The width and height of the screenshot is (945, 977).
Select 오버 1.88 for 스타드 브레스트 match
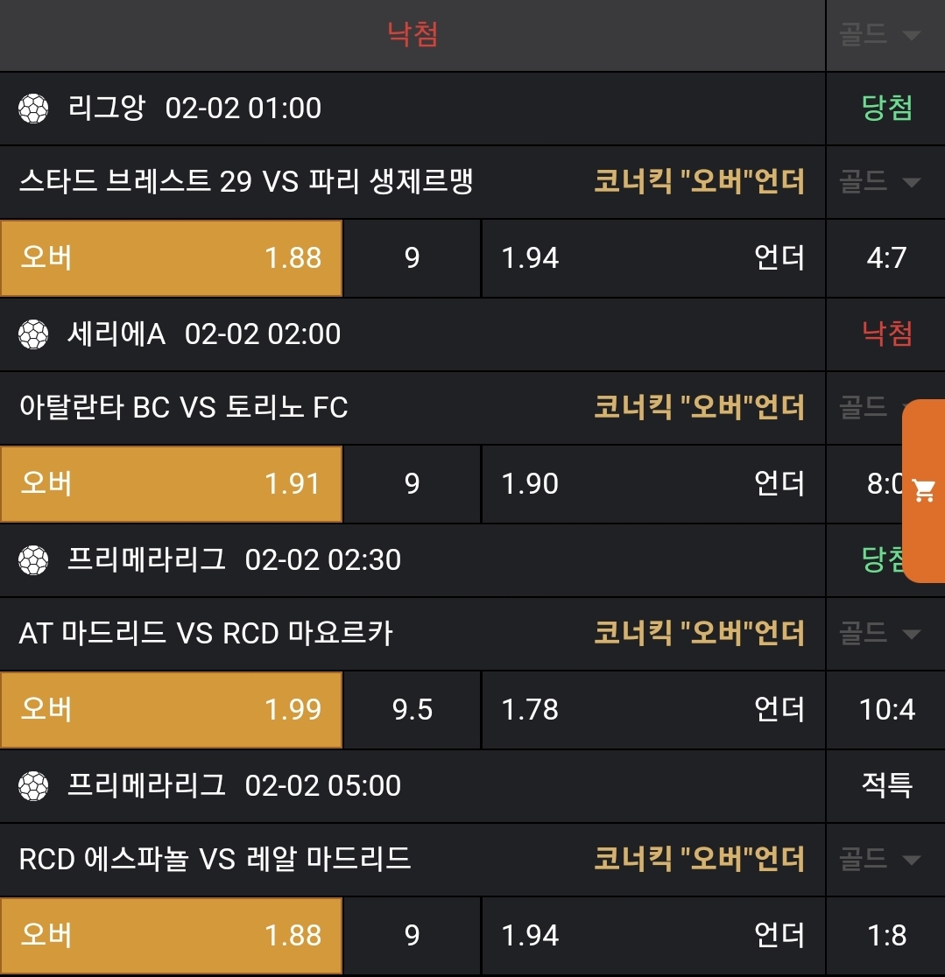point(171,258)
